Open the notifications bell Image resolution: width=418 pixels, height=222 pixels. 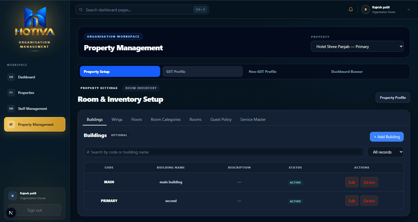click(x=351, y=10)
